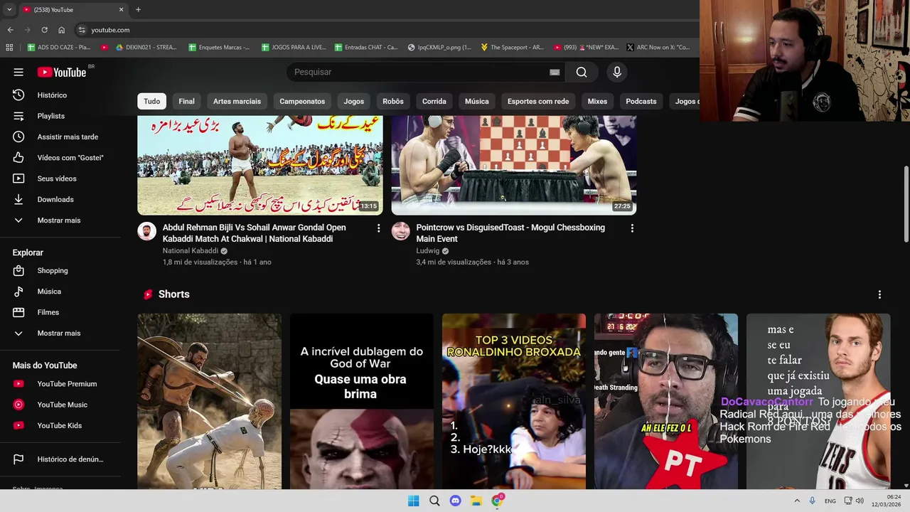Click the YouTube logo
This screenshot has height=512, width=910.
pyautogui.click(x=62, y=72)
